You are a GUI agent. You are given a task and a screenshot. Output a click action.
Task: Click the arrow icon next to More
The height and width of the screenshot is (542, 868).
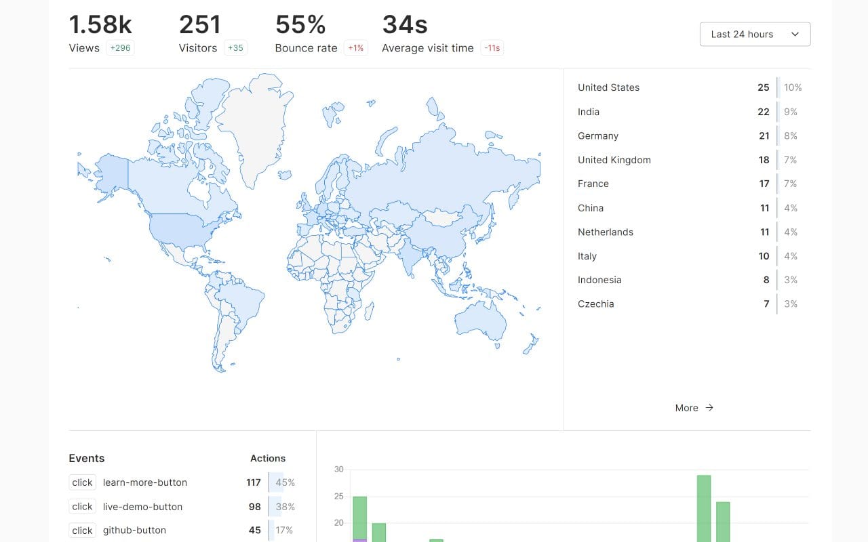[x=709, y=408]
